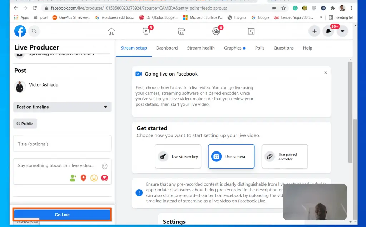Add a location with the red pin icon
The height and width of the screenshot is (227, 366).
coord(83,178)
